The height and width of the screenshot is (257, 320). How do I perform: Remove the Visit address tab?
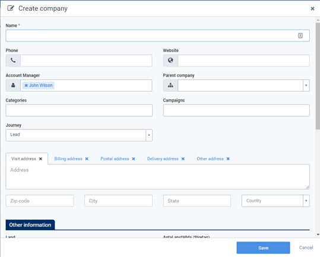click(40, 158)
